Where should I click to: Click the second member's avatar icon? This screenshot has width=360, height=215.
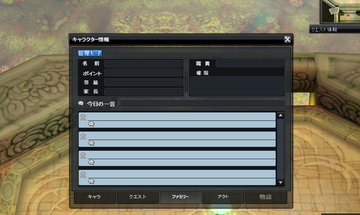[83, 136]
